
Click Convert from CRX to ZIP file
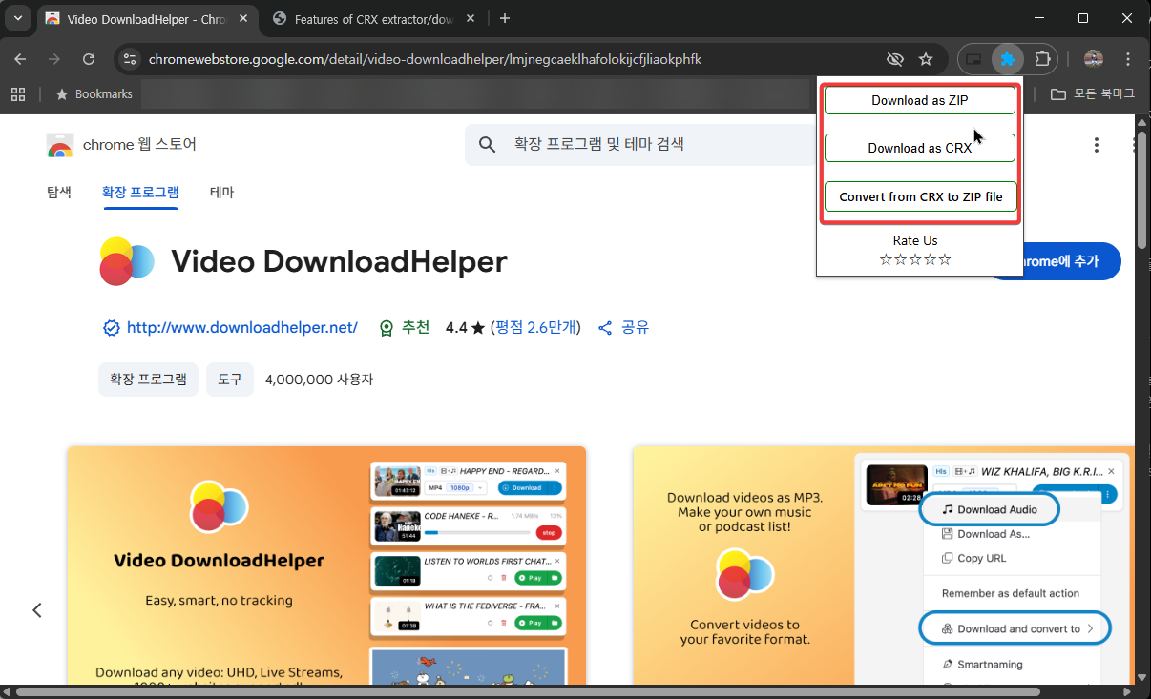tap(920, 196)
